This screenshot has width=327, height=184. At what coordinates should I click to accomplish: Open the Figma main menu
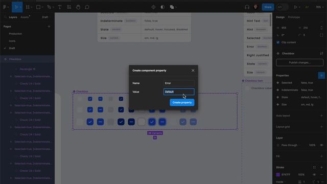[x=5, y=7]
